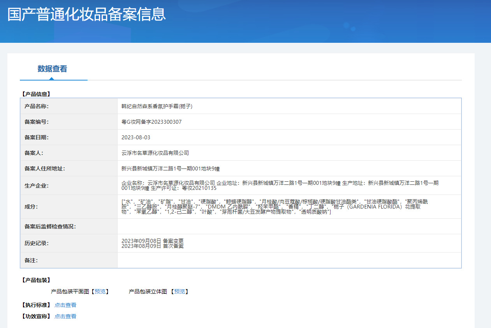Open 预览 link for 产品包装立体图

click(x=180, y=291)
